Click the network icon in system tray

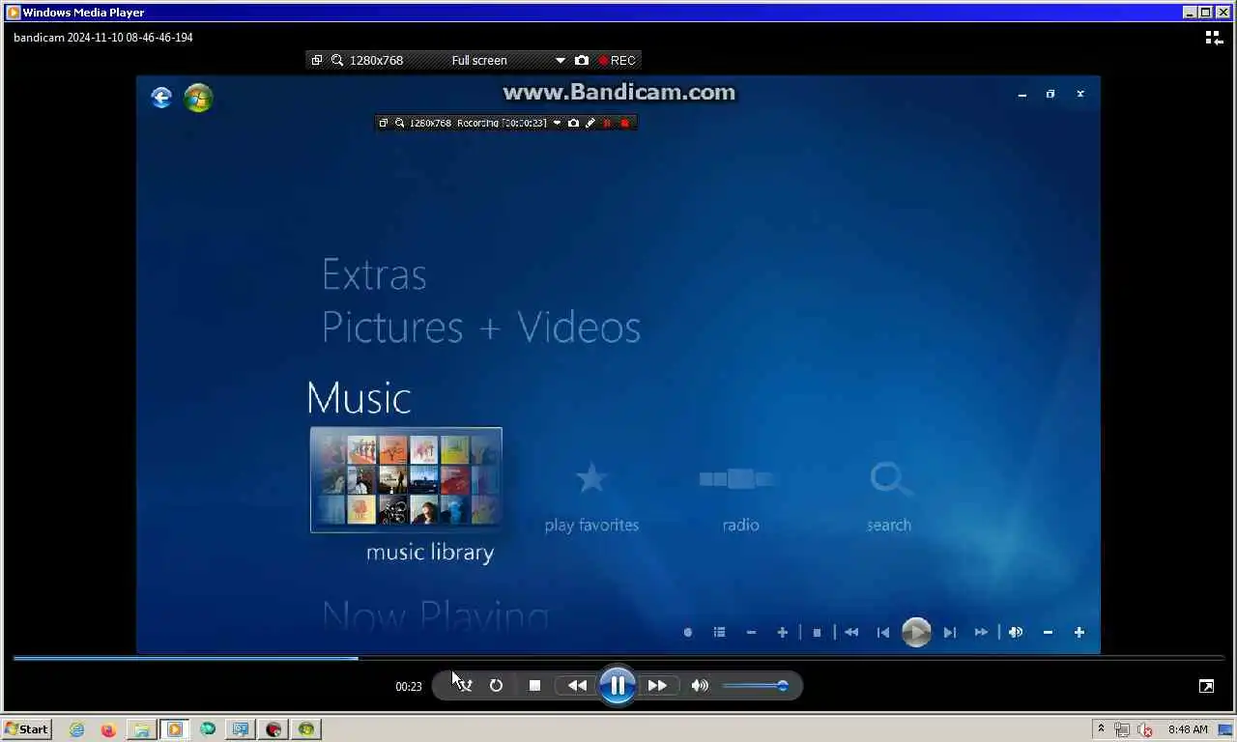tap(1122, 729)
